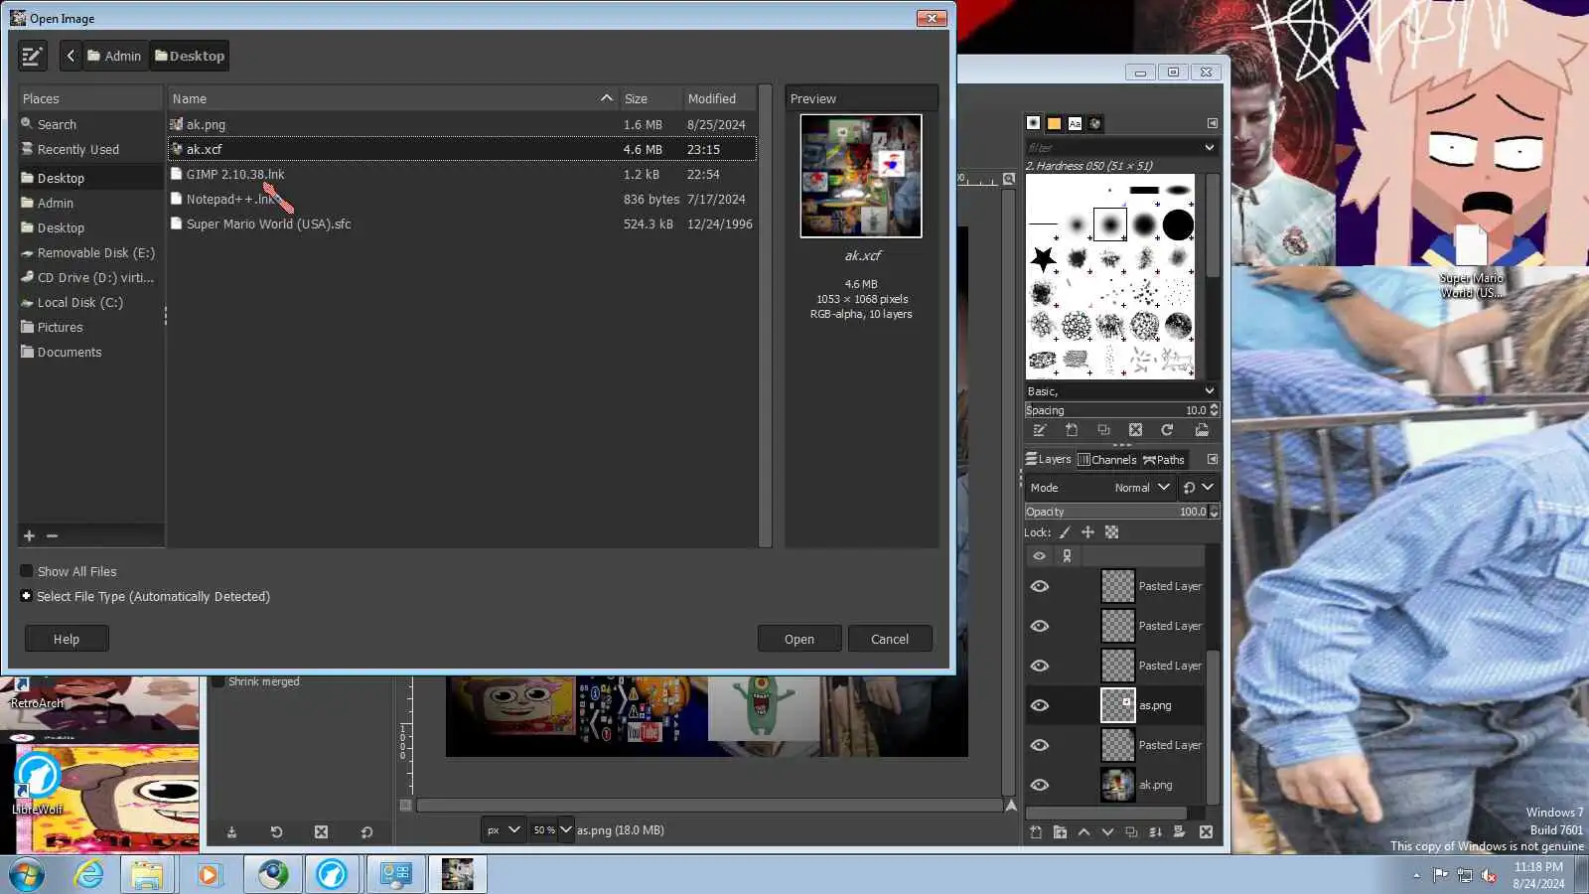Remove the selected bookmark with the minus icon

(53, 536)
